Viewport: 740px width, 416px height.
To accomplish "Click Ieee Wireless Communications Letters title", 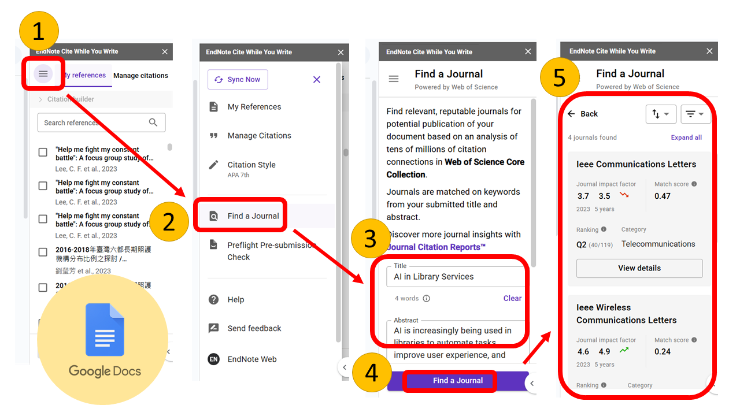I will 626,314.
